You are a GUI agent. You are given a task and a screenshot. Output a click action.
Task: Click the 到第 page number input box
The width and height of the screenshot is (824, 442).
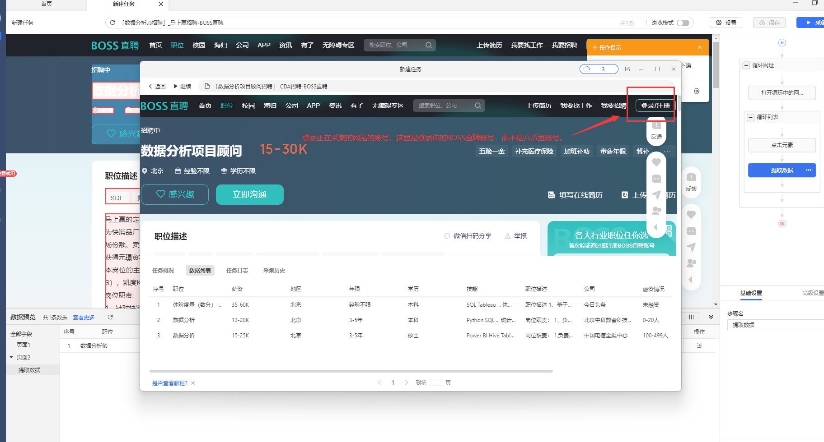click(435, 382)
